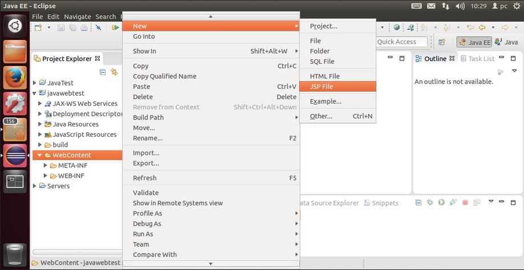Screen dimensions: 524x270
Task: Click Refresh in the context menu
Action: pyautogui.click(x=211, y=178)
